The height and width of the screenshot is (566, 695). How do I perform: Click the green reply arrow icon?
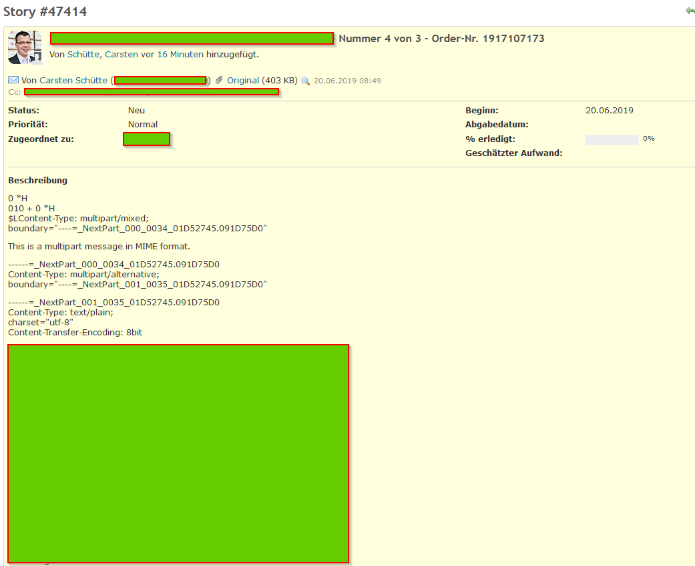click(x=689, y=11)
